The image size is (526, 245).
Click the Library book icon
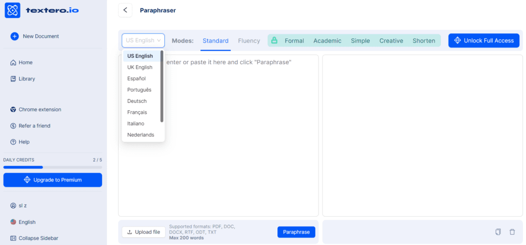pyautogui.click(x=13, y=79)
